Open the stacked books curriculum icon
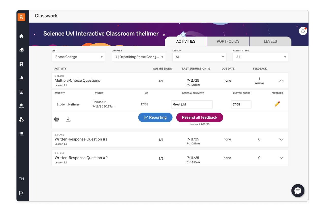The height and width of the screenshot is (212, 325). pos(21,50)
